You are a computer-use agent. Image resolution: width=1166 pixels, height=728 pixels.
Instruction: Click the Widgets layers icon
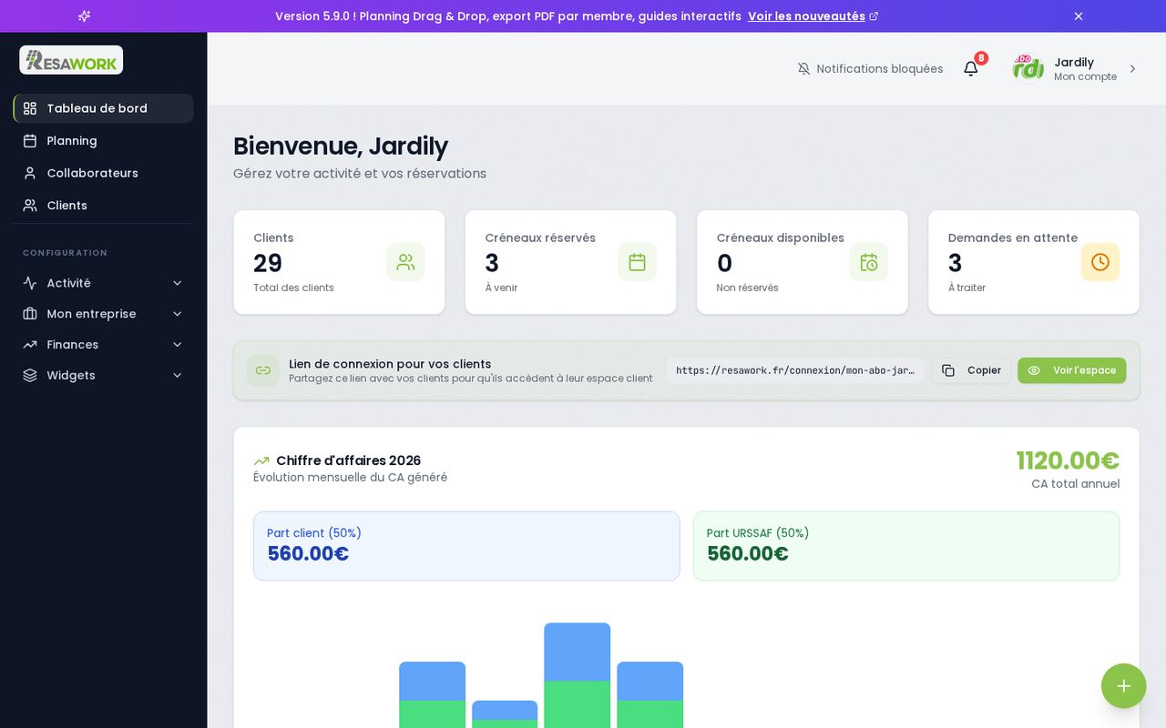[x=30, y=375]
